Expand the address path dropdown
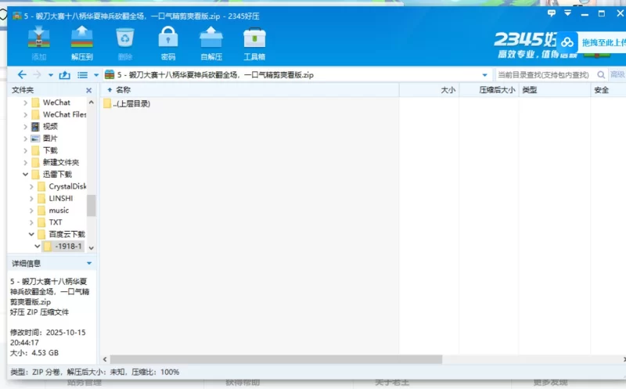 click(484, 75)
